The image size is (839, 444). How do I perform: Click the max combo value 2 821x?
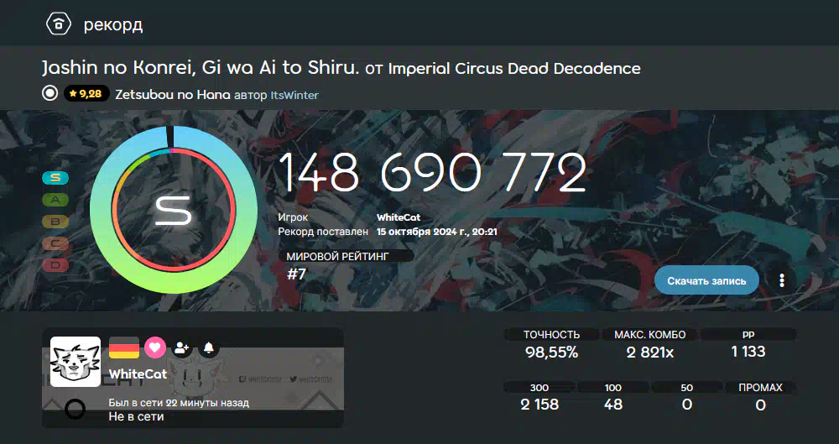coord(650,353)
